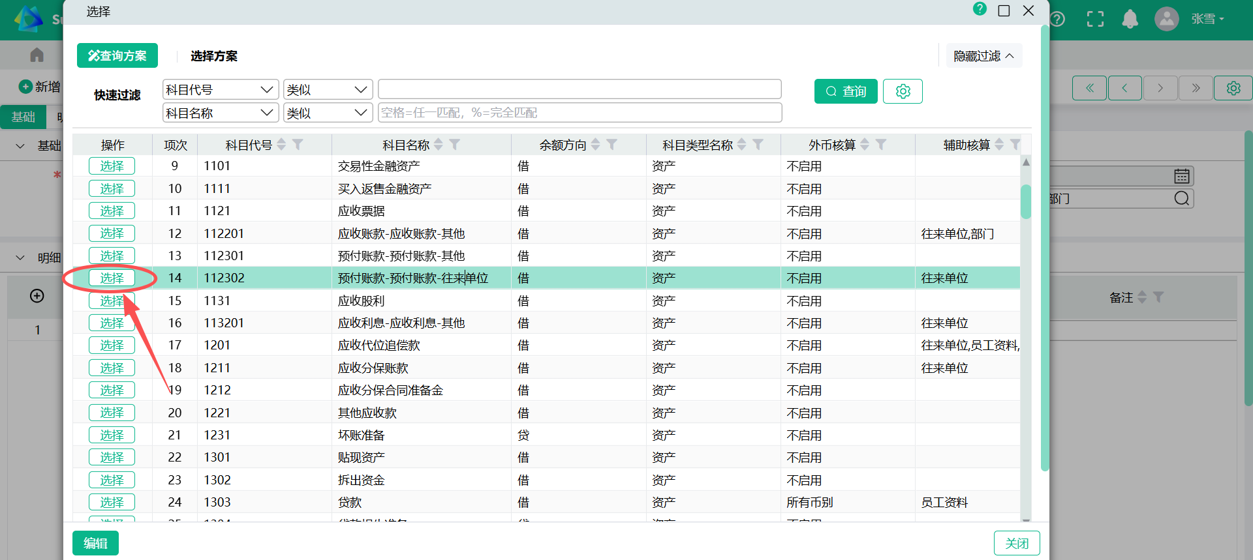Click the sort arrows on 外币核算 column
This screenshot has width=1253, height=560.
point(865,145)
